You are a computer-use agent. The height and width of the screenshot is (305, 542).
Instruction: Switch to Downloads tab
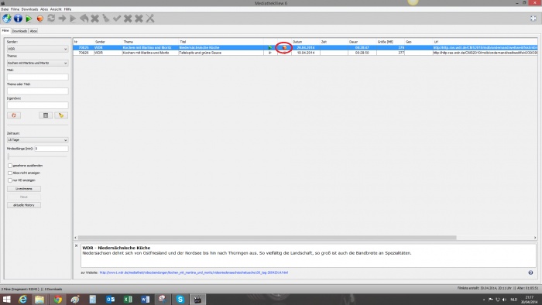click(x=19, y=31)
